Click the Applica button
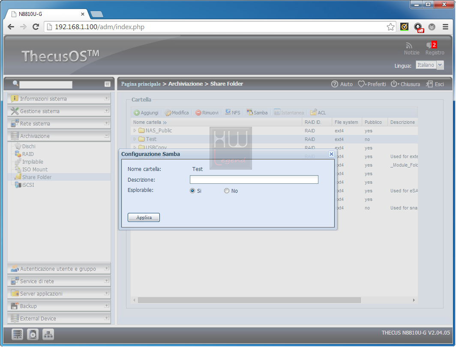Viewport: 456px width, 347px height. coord(144,217)
